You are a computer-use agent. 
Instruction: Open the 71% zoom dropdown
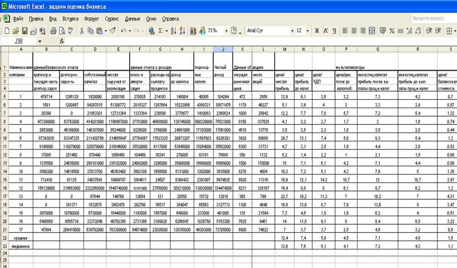[x=226, y=31]
